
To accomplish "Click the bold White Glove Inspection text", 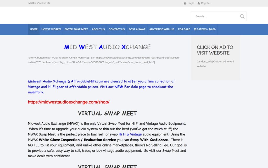I will (x=77, y=140).
